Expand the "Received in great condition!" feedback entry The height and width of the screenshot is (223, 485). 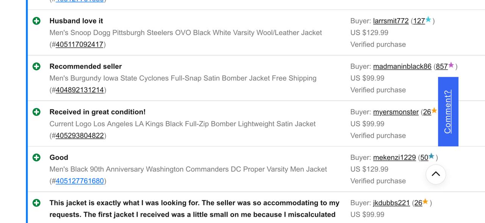[x=36, y=112]
